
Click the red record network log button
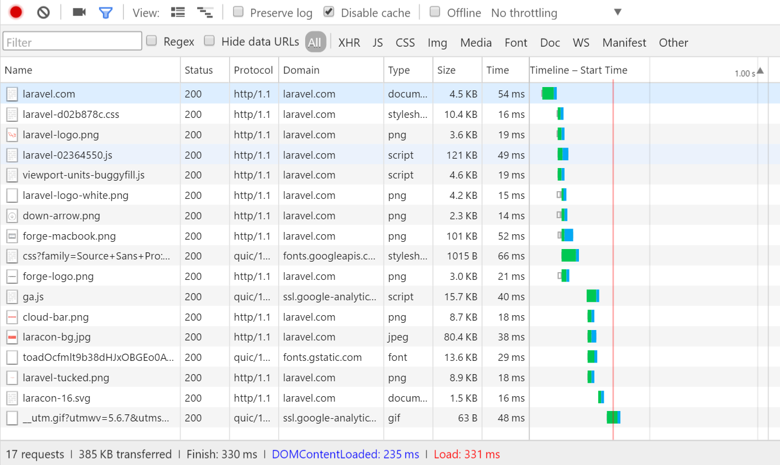16,12
